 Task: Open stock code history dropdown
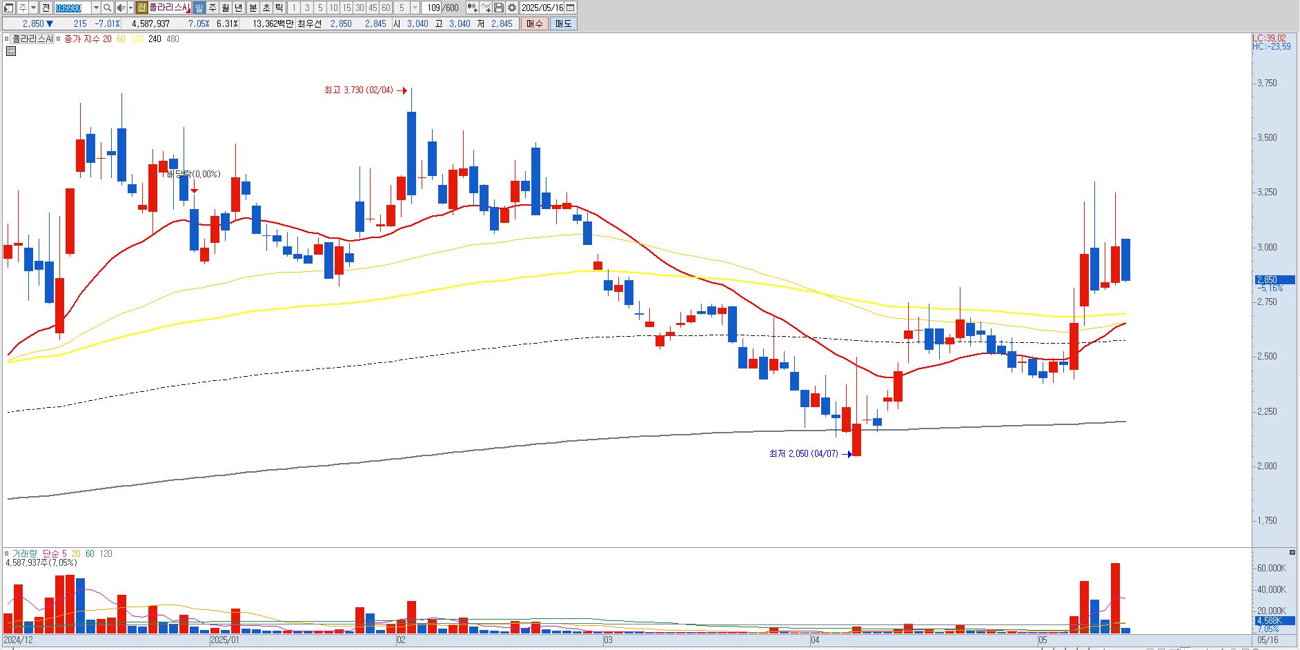point(96,8)
